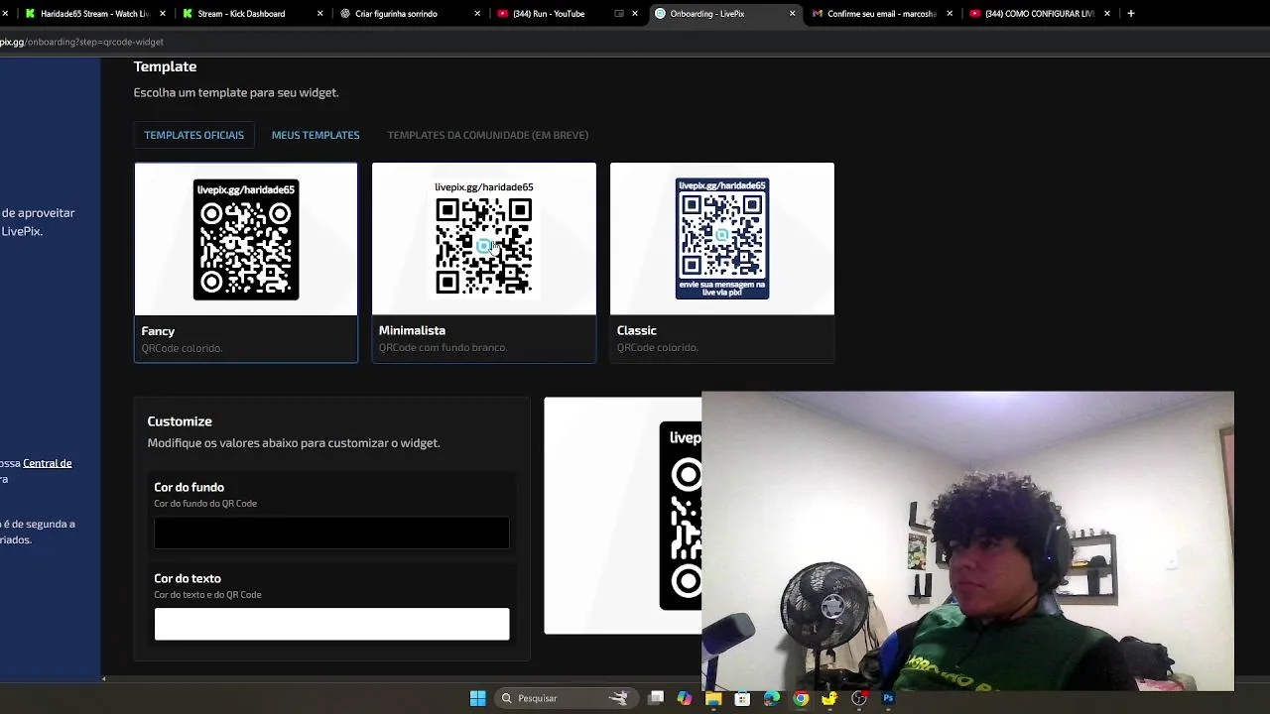Select Templates da Comunidade (Em Breve) tab
Viewport: 1270px width, 714px height.
(487, 135)
